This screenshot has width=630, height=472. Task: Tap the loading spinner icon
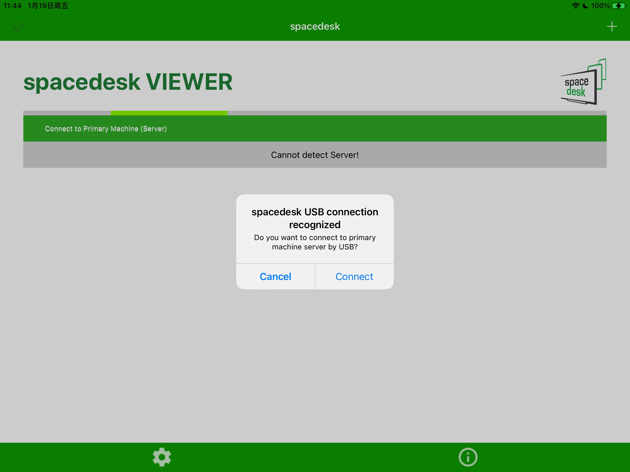(x=18, y=27)
